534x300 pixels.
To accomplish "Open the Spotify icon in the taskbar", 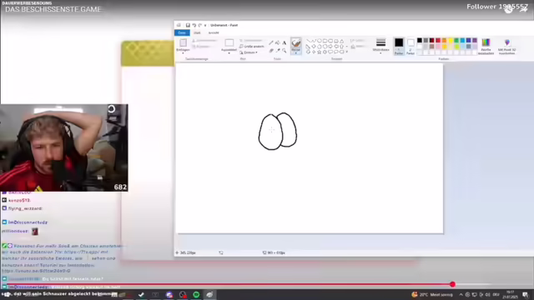I will [196, 294].
